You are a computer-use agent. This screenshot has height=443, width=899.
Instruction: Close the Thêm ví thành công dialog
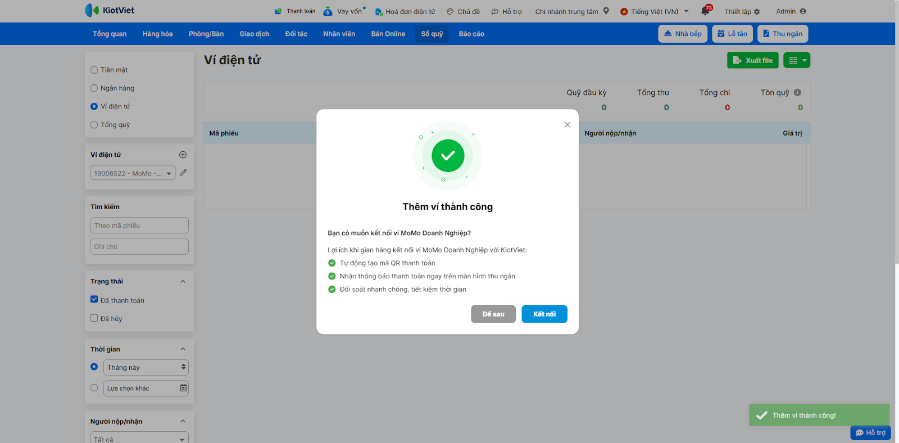(567, 125)
